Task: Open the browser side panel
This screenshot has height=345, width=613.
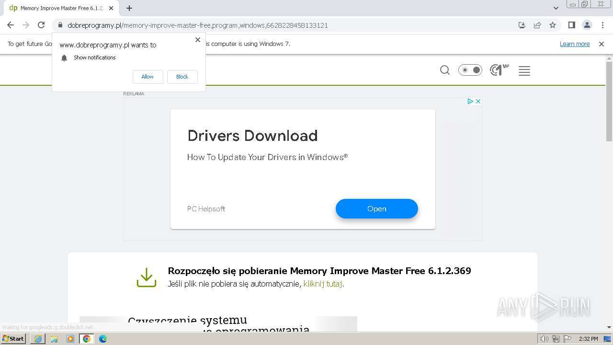Action: coord(571,25)
